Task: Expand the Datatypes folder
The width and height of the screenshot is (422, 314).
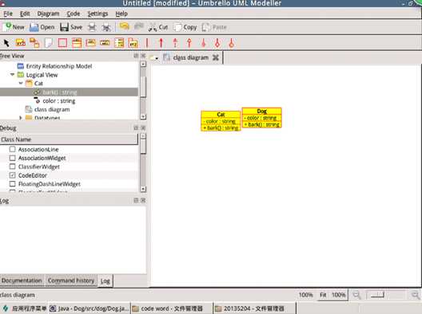Action: click(21, 117)
